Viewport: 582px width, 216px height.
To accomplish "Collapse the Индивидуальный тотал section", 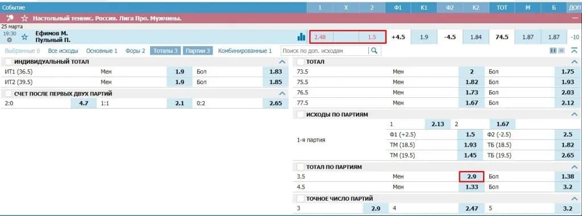I will pyautogui.click(x=282, y=61).
